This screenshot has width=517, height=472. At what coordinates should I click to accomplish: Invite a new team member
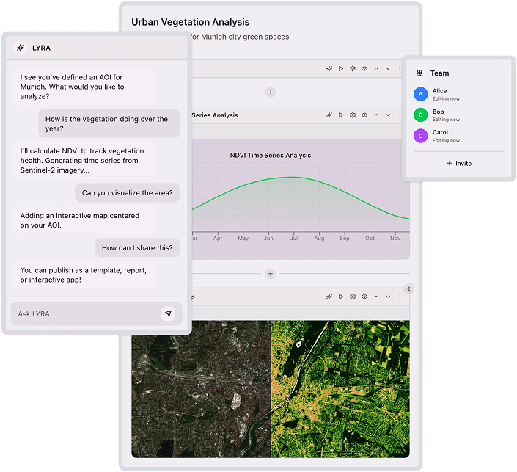click(x=459, y=163)
